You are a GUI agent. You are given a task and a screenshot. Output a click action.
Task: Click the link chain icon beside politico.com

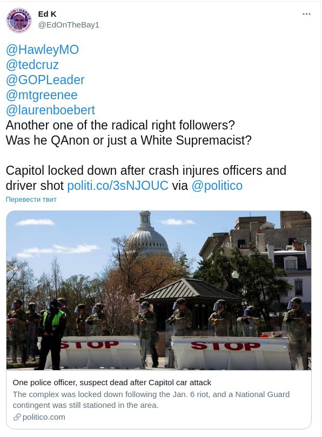[x=17, y=417]
